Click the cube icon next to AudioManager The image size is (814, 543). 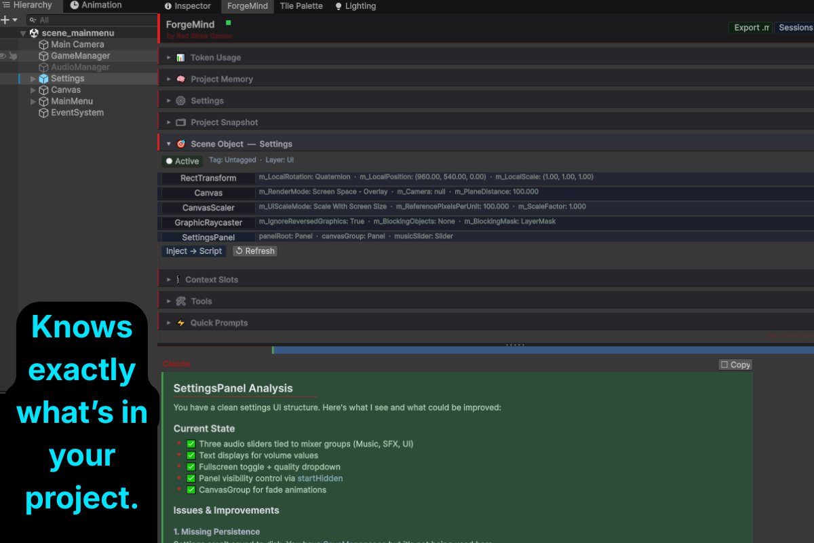point(43,68)
